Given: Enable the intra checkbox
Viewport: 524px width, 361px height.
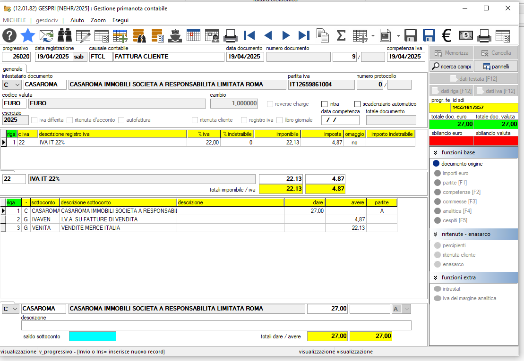Looking at the screenshot, I should point(324,104).
